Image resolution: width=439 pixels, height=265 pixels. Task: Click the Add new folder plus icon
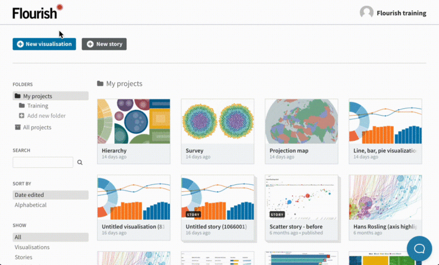pos(22,116)
